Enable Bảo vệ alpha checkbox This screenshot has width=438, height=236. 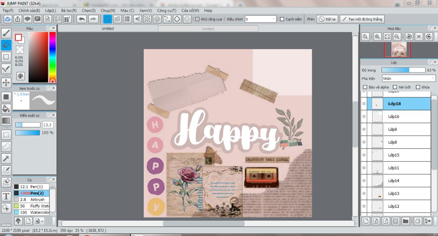[x=365, y=87]
